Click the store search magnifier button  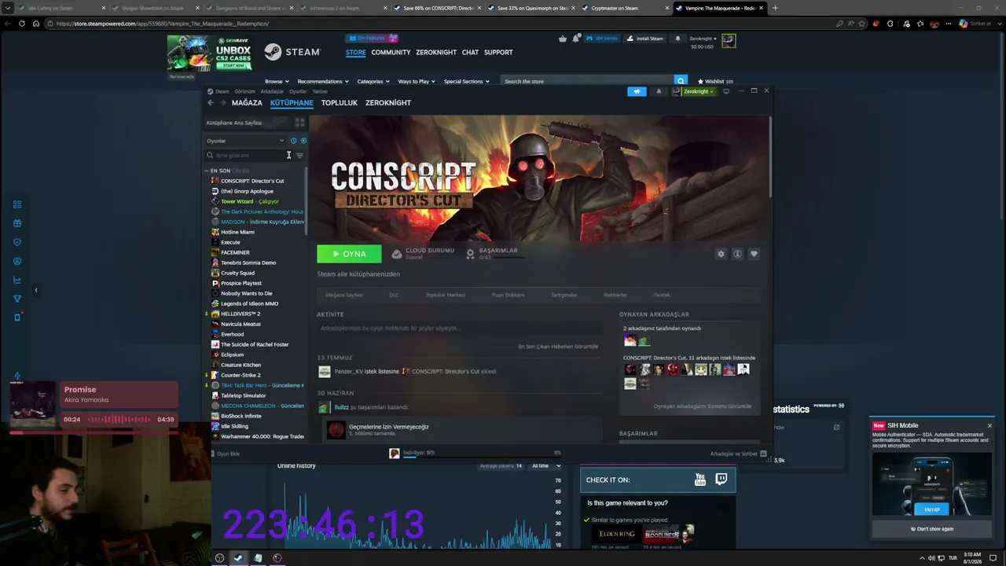(681, 81)
